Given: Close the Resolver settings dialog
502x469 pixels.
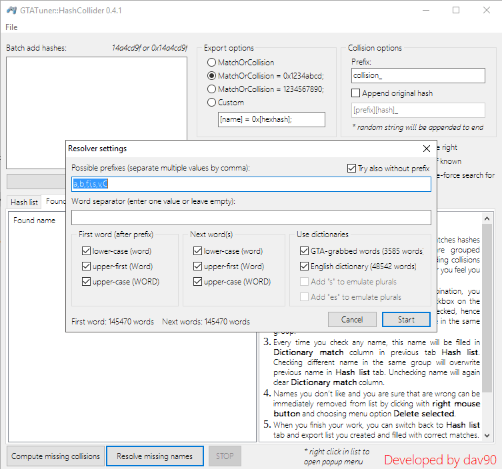Looking at the screenshot, I should (x=427, y=149).
